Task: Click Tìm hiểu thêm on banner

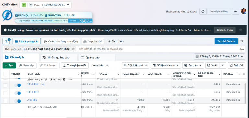Action: coord(225,30)
